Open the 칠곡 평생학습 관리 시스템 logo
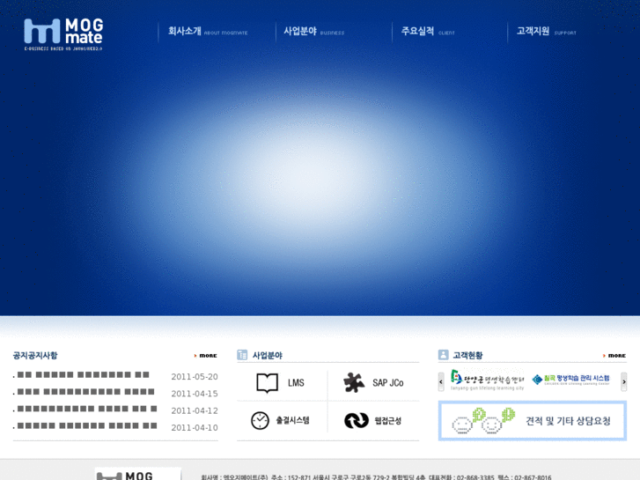Screen dimensions: 640x480 click(x=570, y=380)
